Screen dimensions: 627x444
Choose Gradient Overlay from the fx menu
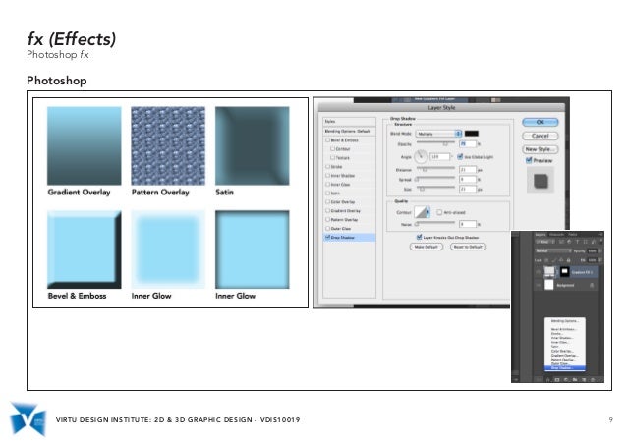(565, 356)
